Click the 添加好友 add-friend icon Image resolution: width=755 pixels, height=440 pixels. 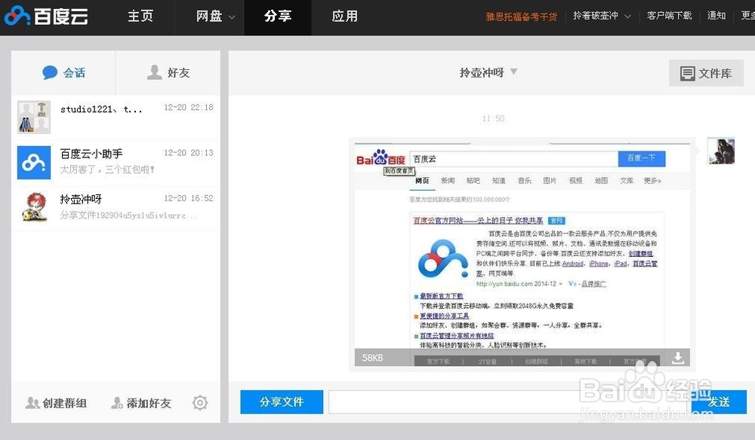coord(116,403)
